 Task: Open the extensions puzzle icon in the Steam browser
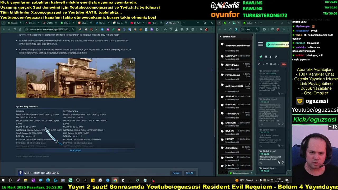[x=157, y=29]
